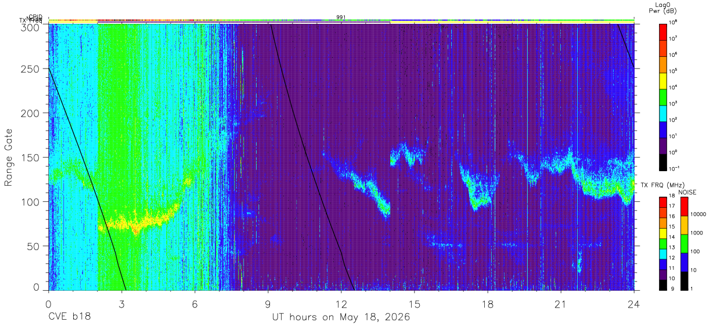
Task: Click the blue segment of the Lag0 power colorbar
Action: pos(663,128)
